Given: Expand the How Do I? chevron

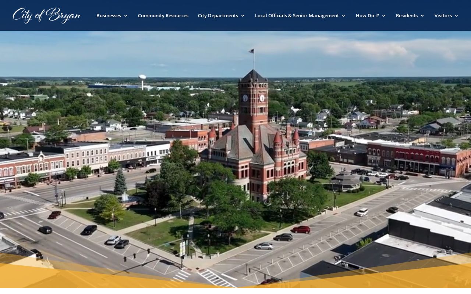Looking at the screenshot, I should [x=383, y=16].
